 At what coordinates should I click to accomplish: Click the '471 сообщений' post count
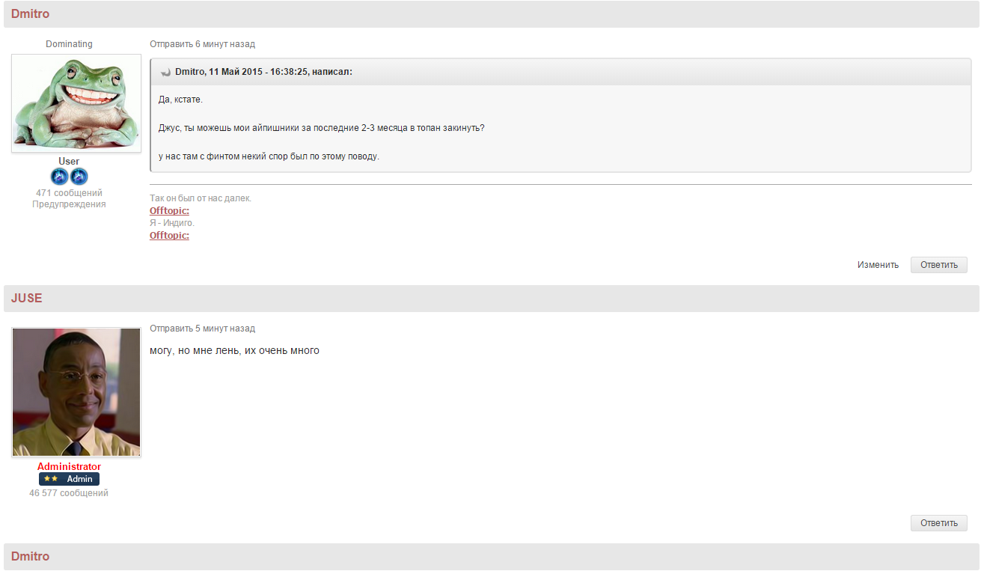coord(69,193)
